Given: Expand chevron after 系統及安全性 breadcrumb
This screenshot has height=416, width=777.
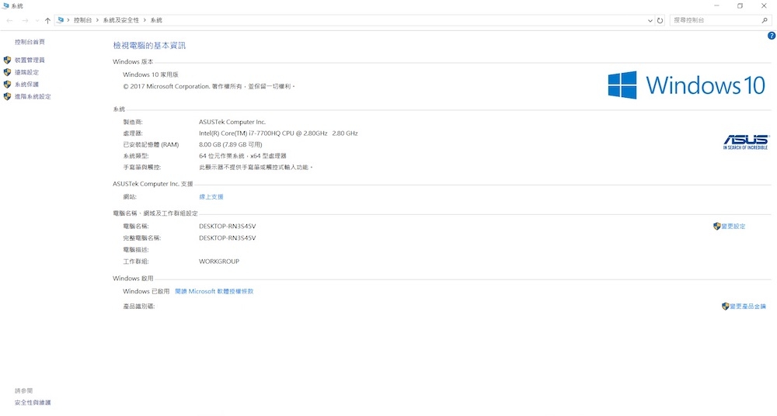Looking at the screenshot, I should [145, 20].
